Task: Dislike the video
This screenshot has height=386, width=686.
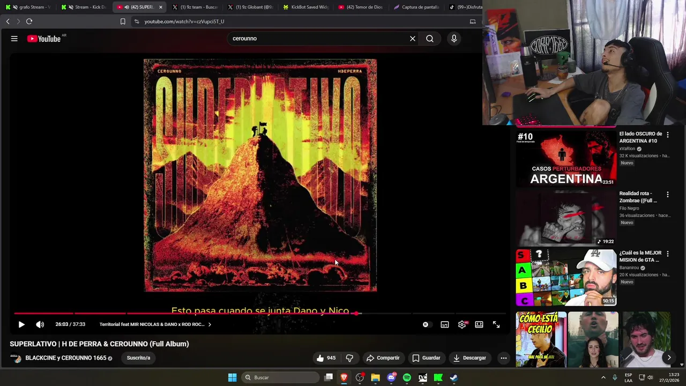Action: pyautogui.click(x=349, y=358)
